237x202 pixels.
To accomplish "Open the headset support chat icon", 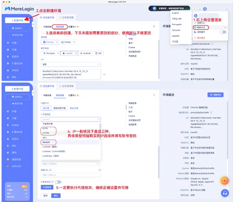I will pyautogui.click(x=225, y=193).
